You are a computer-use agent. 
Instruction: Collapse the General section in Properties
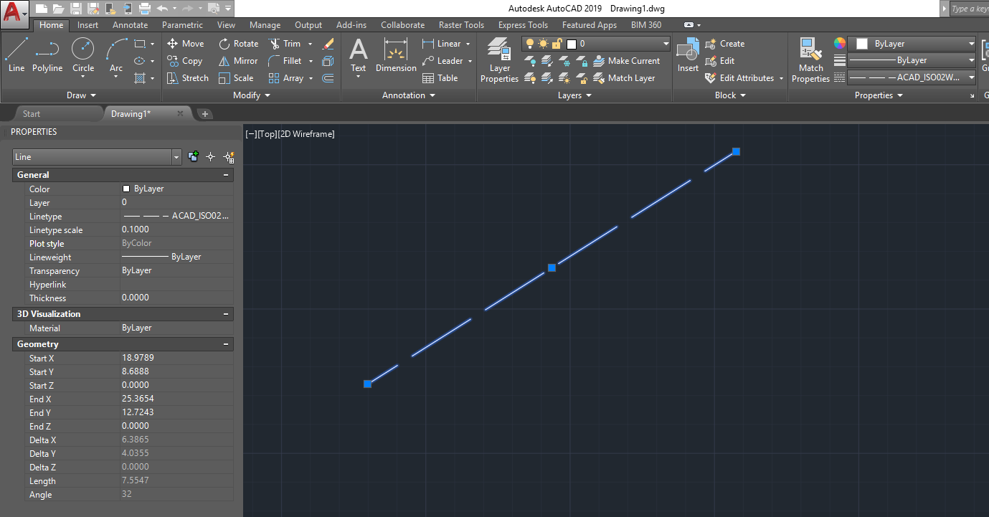(226, 174)
